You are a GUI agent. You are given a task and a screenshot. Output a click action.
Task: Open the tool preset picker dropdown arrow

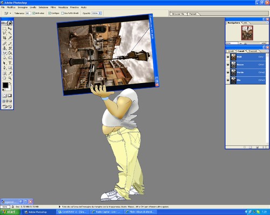tap(10, 13)
